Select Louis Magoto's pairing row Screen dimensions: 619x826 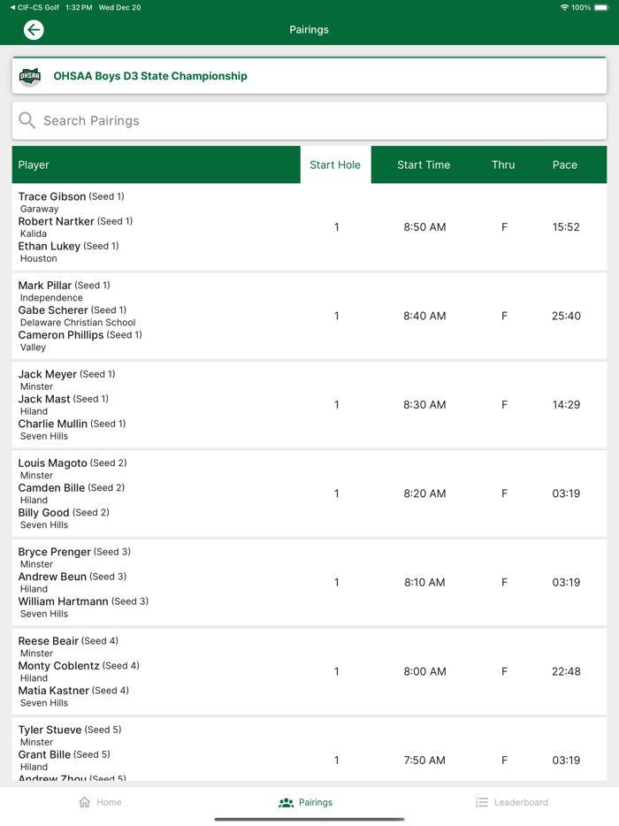pos(309,493)
